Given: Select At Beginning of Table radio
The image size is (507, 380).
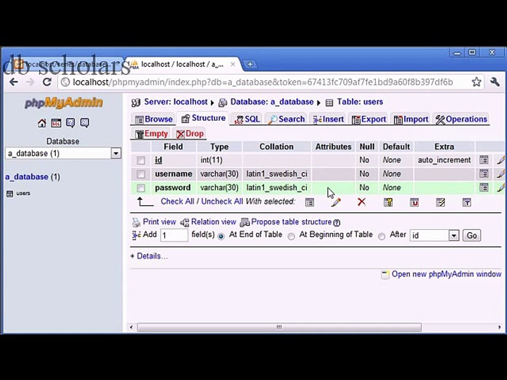Looking at the screenshot, I should pos(292,236).
